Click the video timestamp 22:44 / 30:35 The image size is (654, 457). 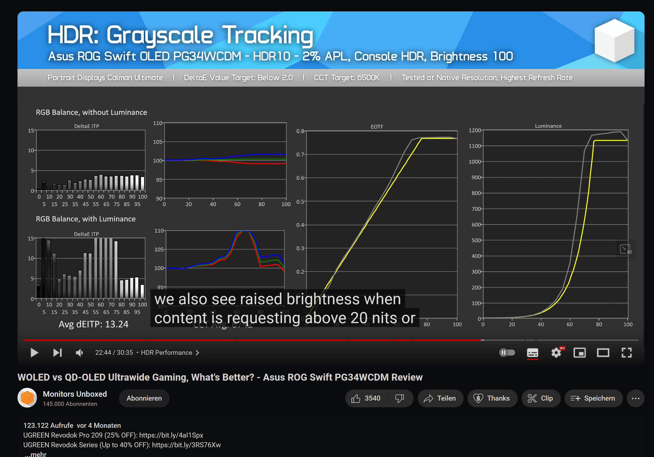pos(114,353)
